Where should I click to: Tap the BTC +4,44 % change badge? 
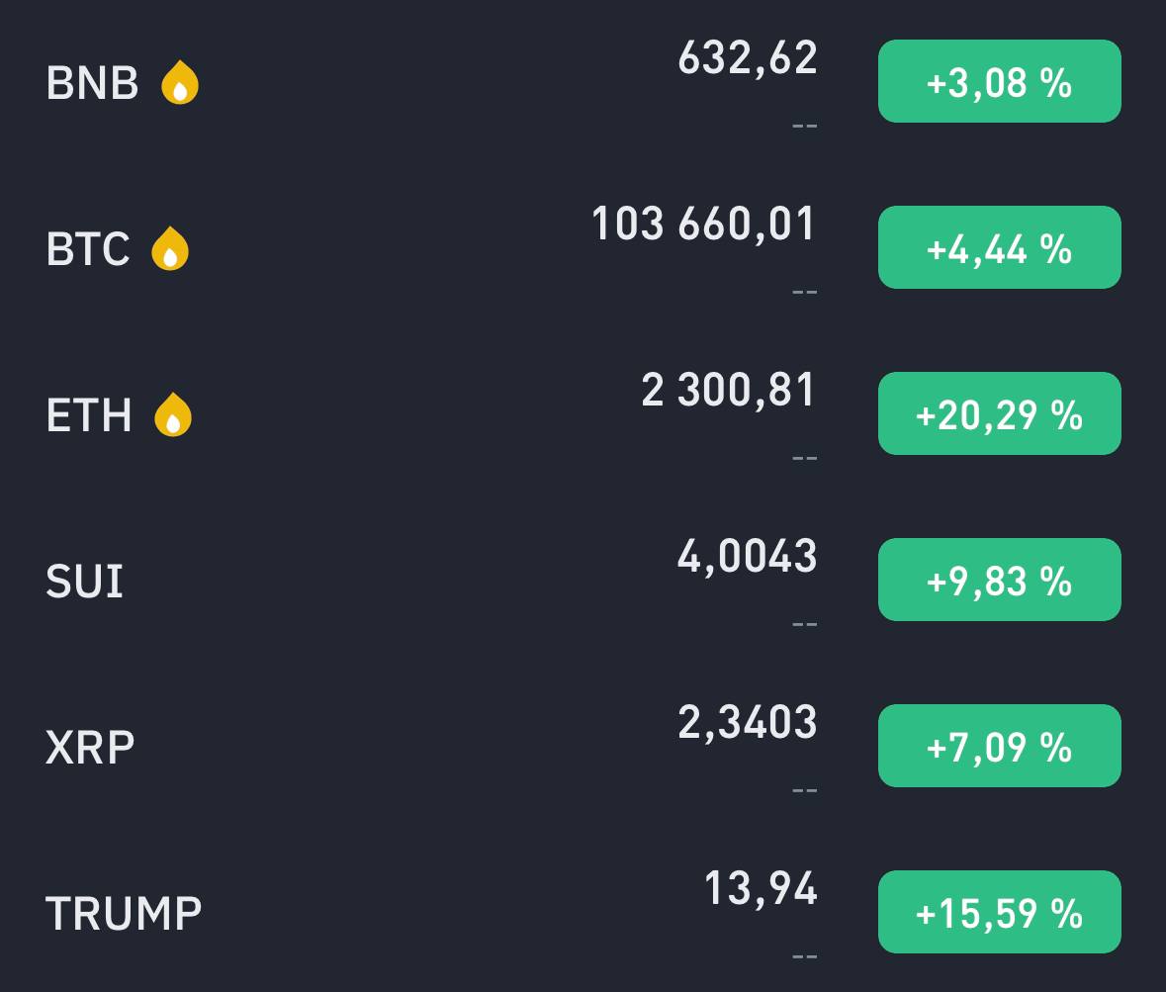coord(1000,247)
